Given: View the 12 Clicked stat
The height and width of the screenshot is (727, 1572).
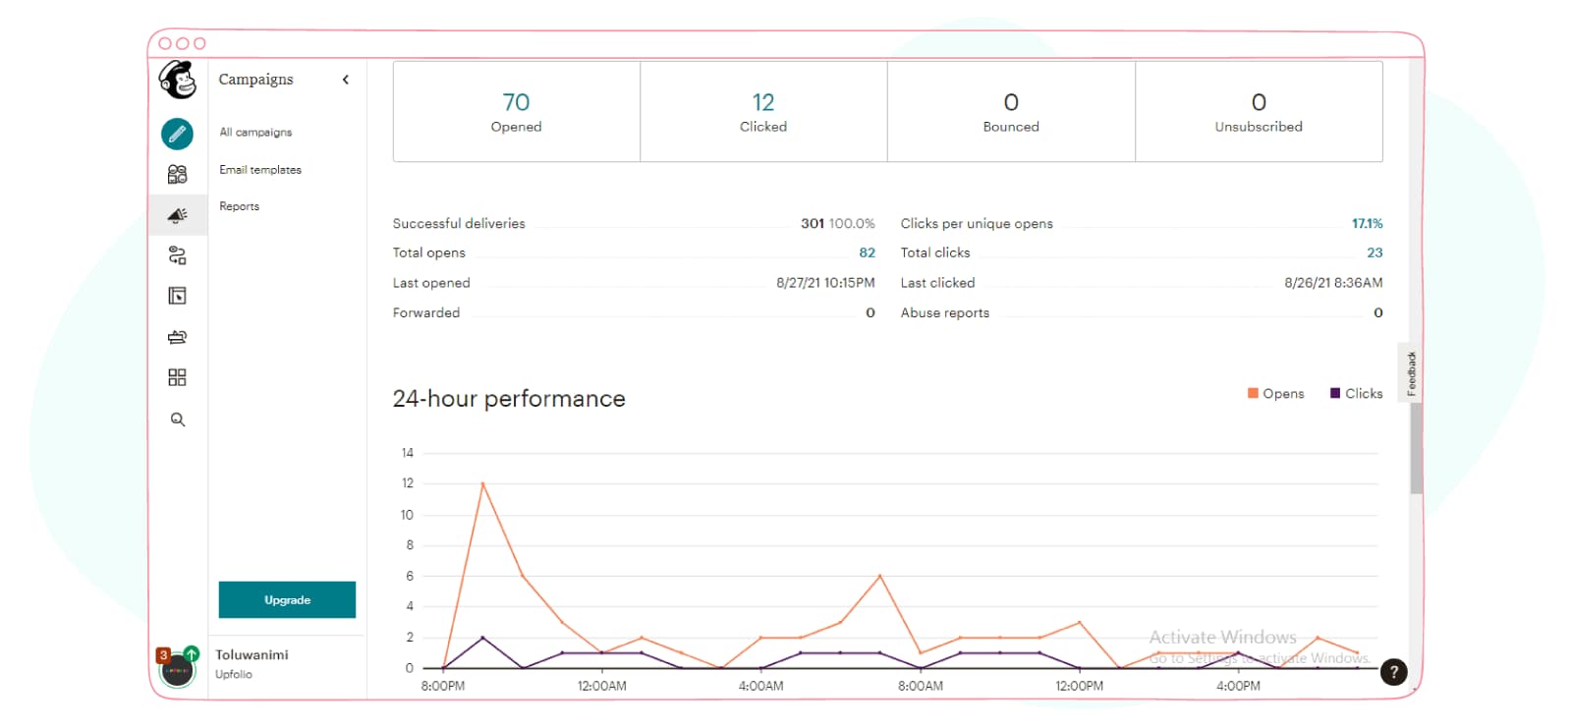Looking at the screenshot, I should tap(763, 112).
